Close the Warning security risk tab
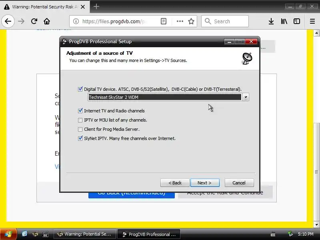Image resolution: width=320 pixels, height=240 pixels. tap(83, 7)
